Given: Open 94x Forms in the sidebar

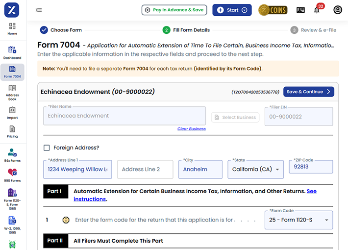Looking at the screenshot, I should click(12, 155).
